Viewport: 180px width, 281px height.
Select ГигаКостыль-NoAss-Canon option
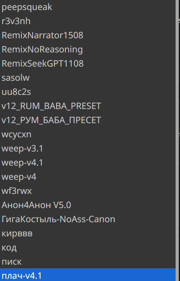pyautogui.click(x=58, y=219)
